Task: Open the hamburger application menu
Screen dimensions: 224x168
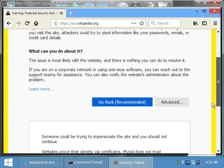Action: click(x=215, y=23)
